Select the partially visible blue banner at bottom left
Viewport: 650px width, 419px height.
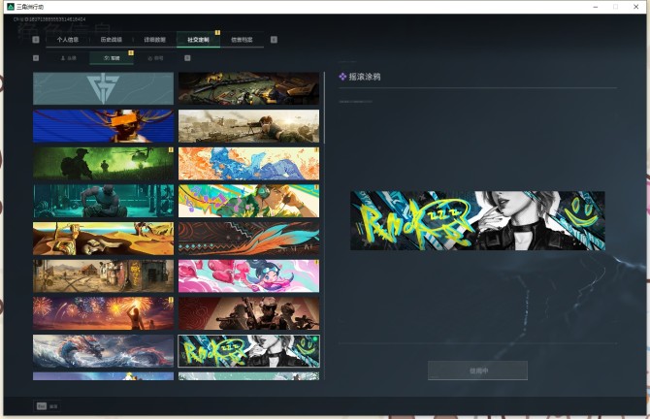pos(103,376)
